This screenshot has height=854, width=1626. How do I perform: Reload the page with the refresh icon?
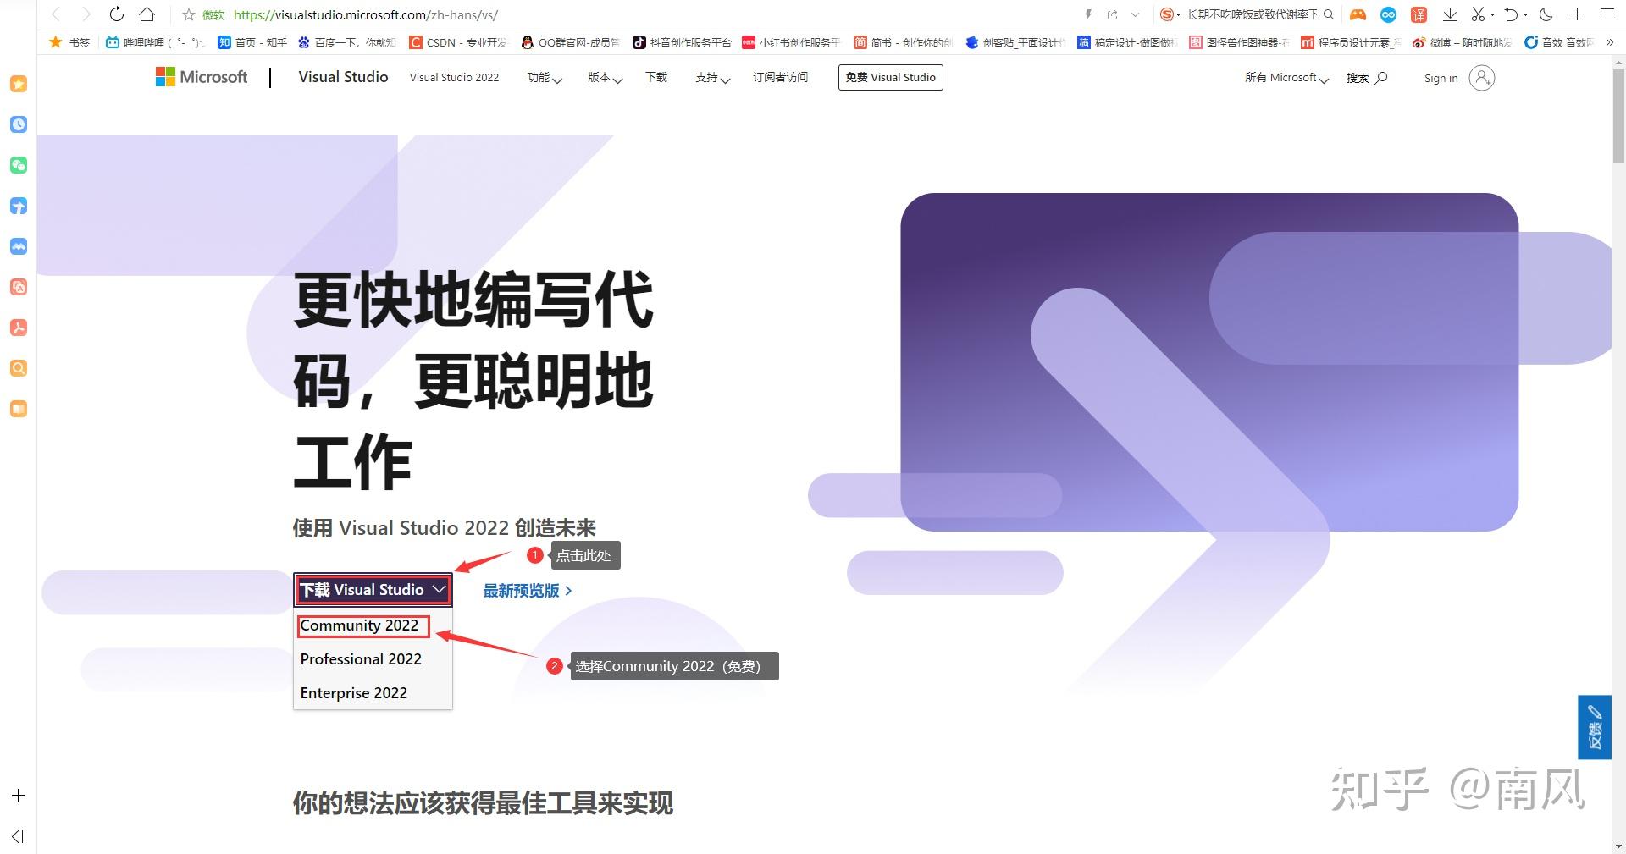coord(117,14)
